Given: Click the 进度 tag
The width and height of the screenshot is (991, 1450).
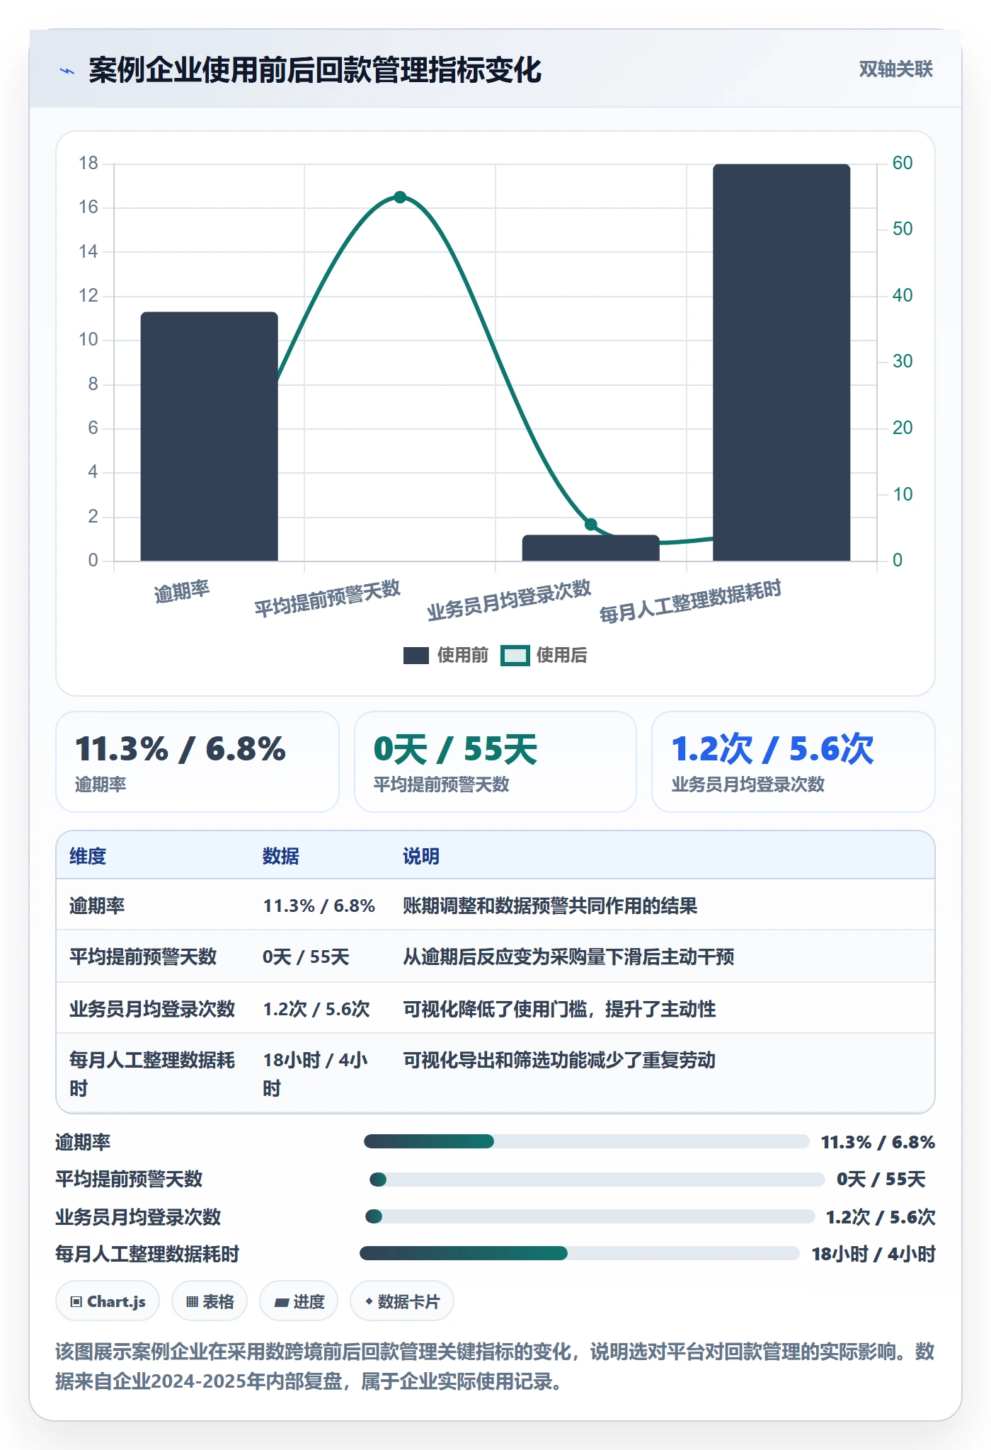Looking at the screenshot, I should click(299, 1301).
